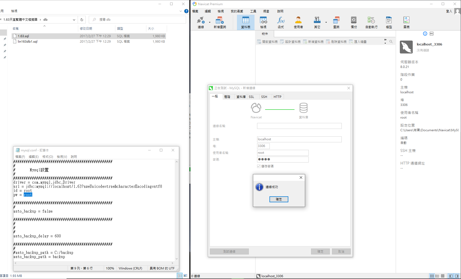
Task: Click the 檢視 view icon in Navicat toolbar
Action: [x=263, y=22]
